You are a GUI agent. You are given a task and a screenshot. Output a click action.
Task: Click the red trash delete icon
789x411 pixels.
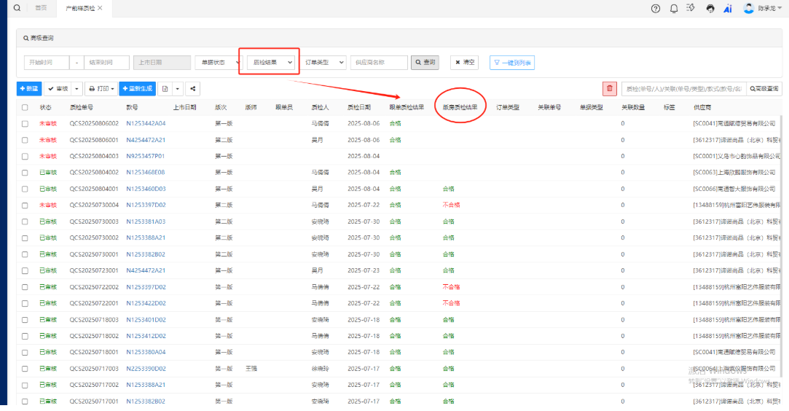(609, 89)
